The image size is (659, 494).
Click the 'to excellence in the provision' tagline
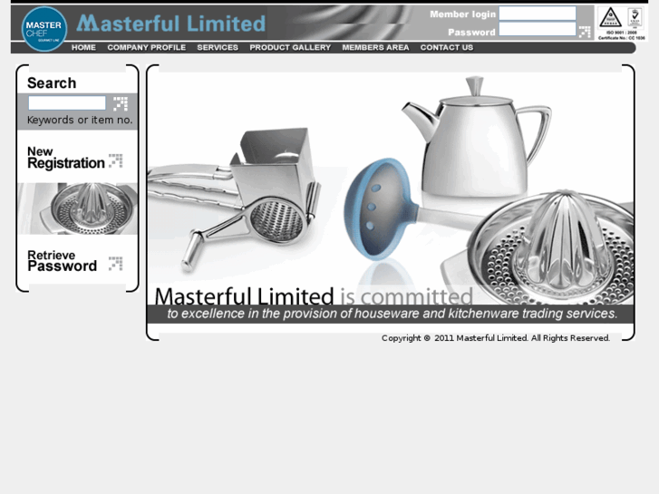click(x=392, y=314)
